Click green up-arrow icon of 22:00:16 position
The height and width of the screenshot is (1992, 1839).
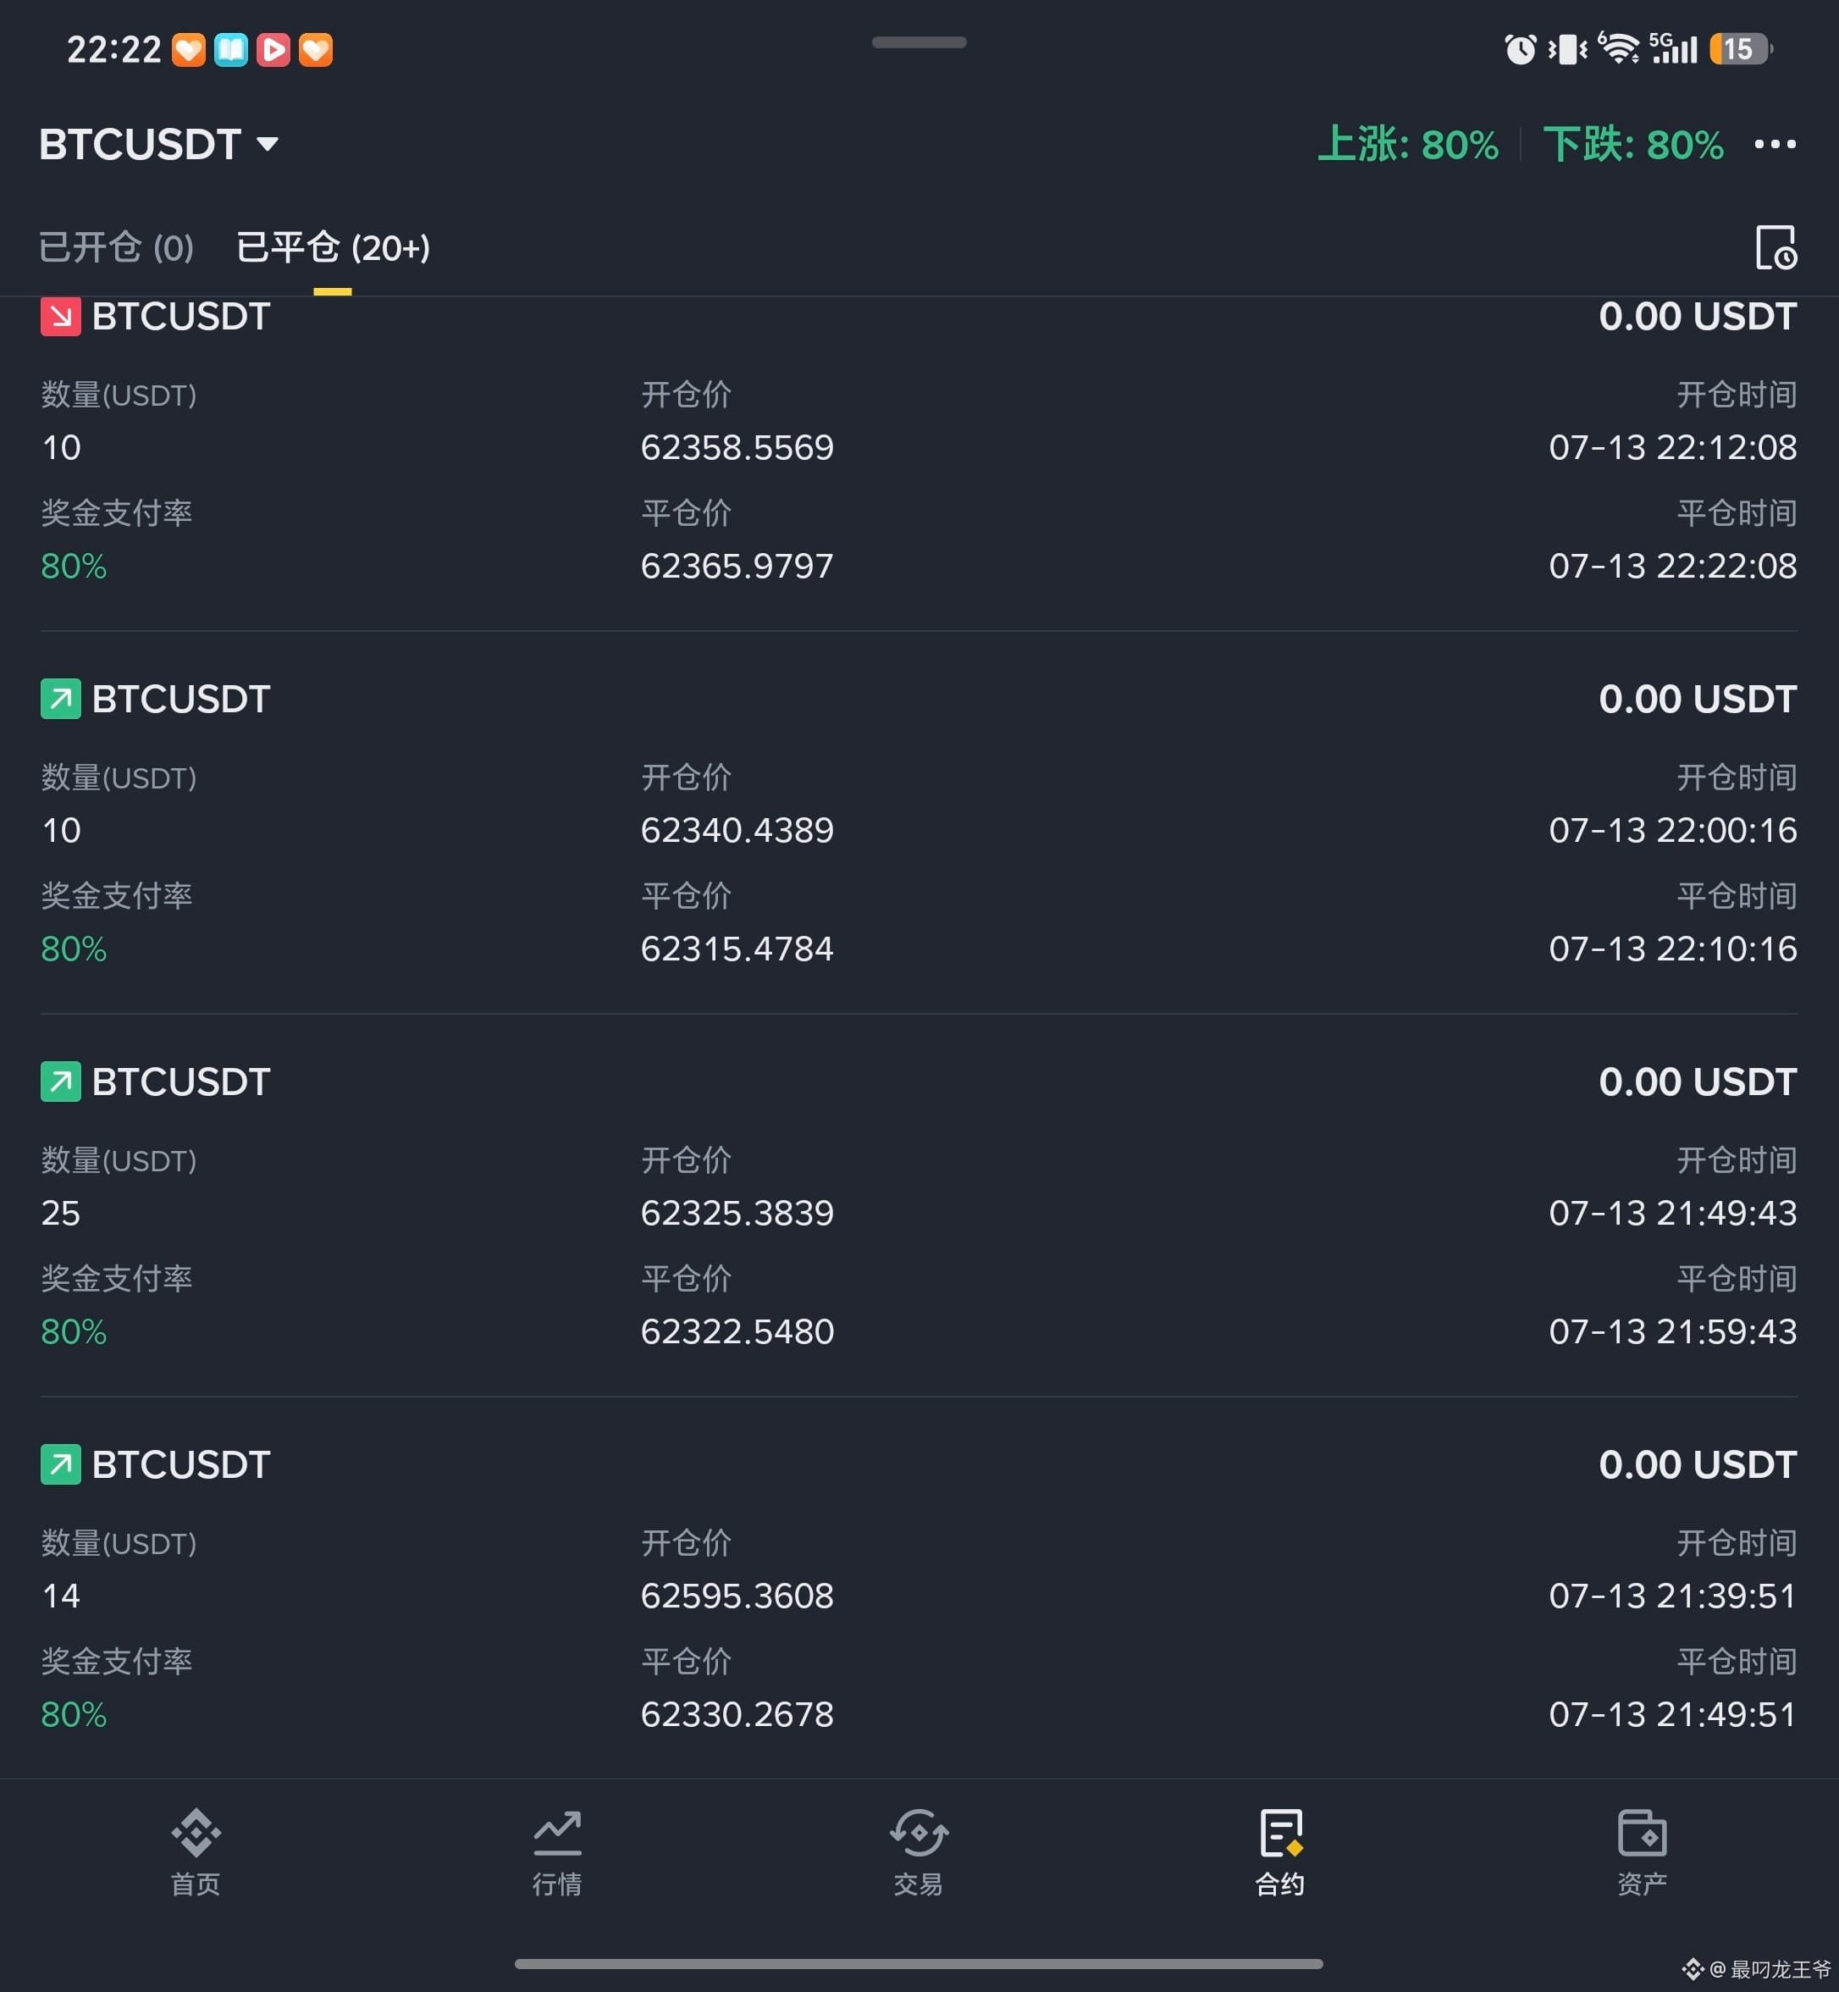pyautogui.click(x=61, y=699)
